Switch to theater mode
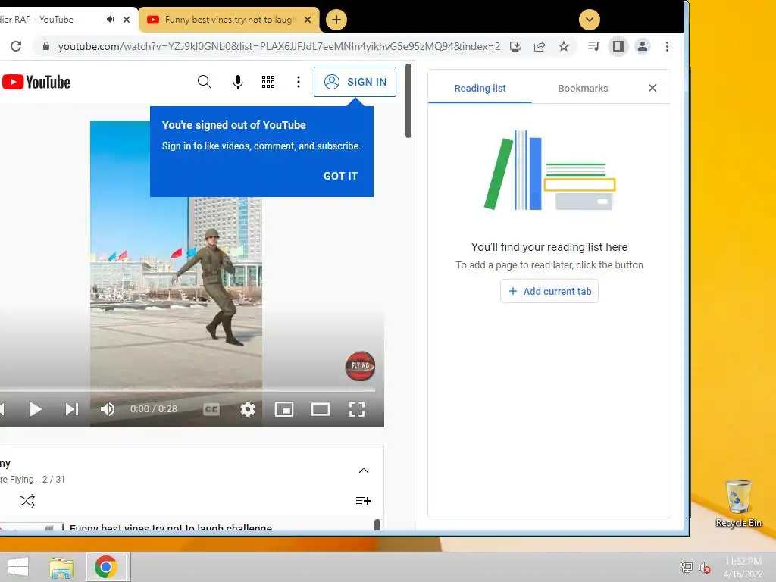 [321, 409]
